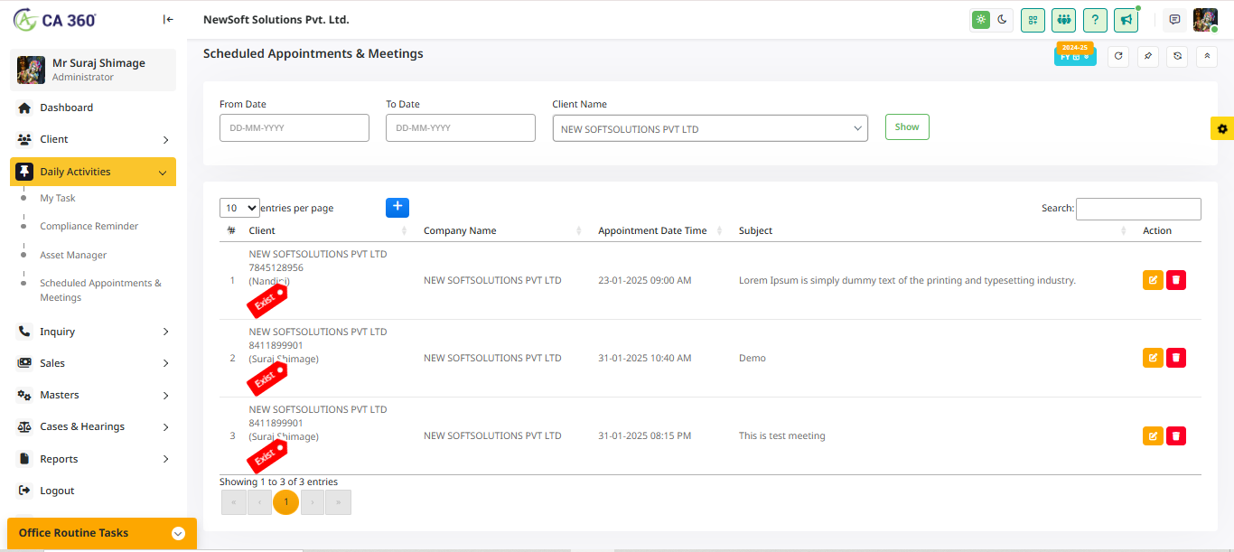Screen dimensions: 1234x552
Task: Open the chat messages icon
Action: coord(1174,20)
